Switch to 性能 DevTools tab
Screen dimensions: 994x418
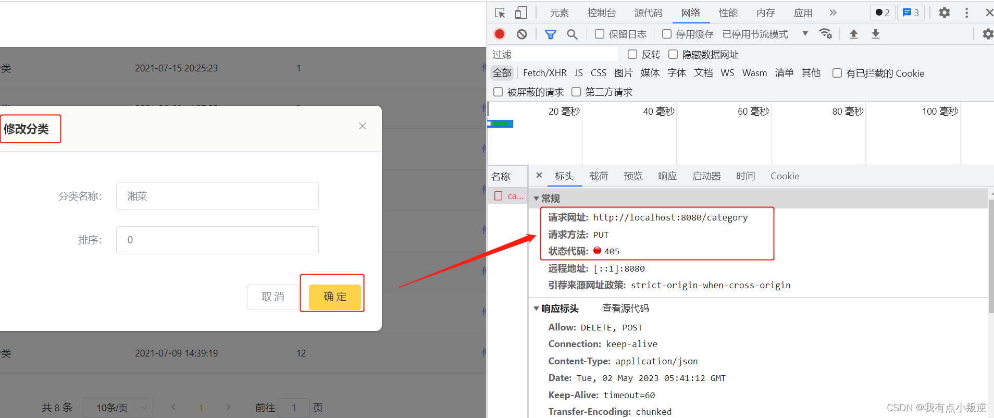(x=728, y=13)
